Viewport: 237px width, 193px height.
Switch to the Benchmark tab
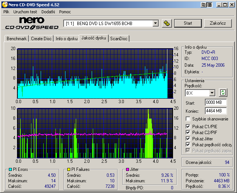click(17, 39)
